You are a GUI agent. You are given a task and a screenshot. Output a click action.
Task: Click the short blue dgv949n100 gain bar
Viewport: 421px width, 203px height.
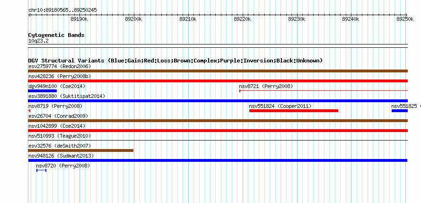(42, 91)
